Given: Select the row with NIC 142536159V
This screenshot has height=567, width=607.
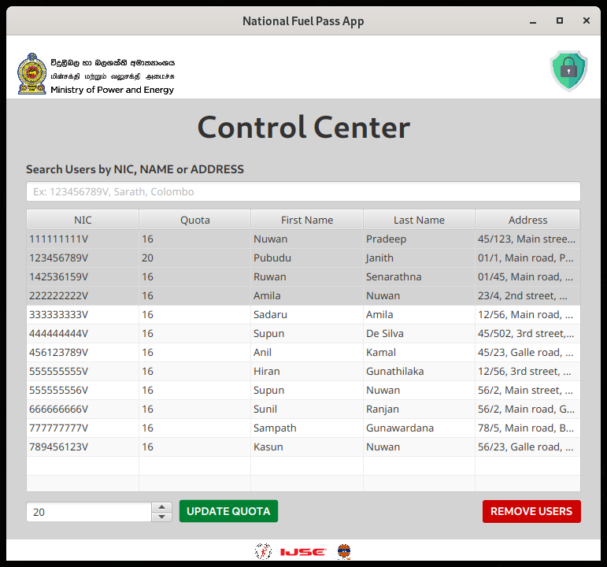Looking at the screenshot, I should 304,277.
